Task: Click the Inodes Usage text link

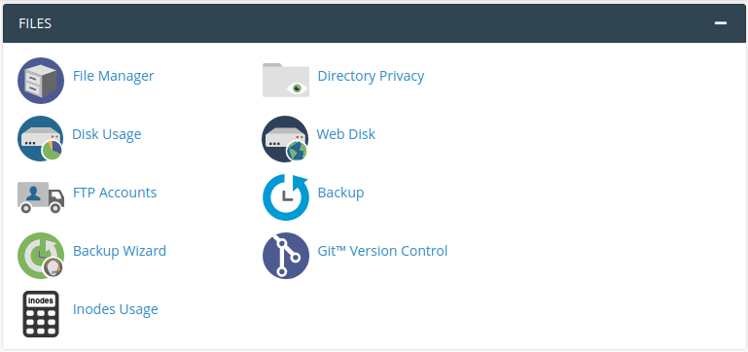Action: click(116, 309)
